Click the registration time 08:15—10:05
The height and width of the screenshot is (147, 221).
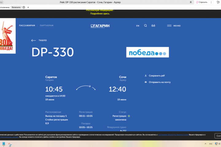(86, 116)
